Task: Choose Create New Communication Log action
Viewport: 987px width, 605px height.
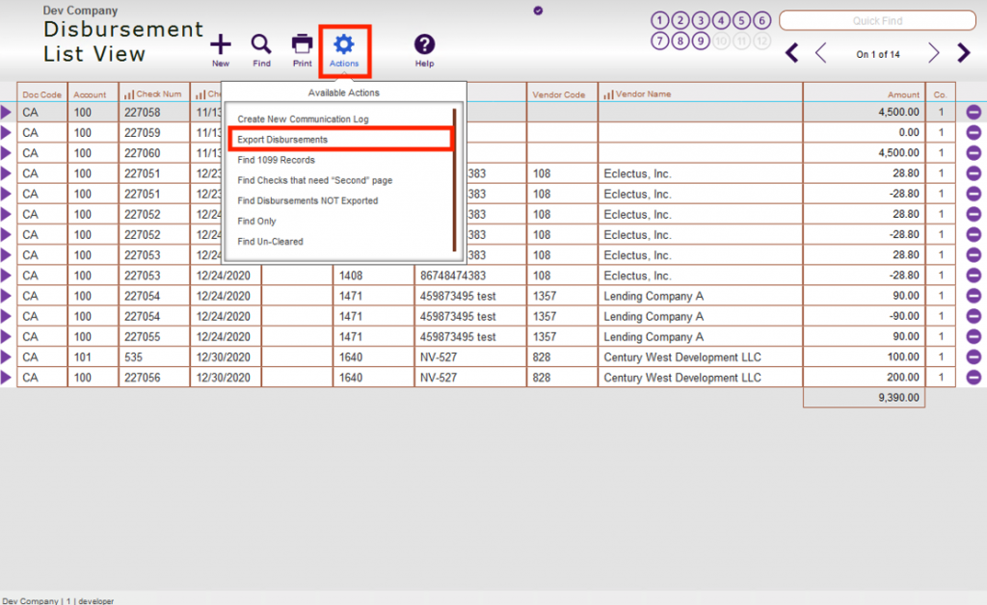Action: (303, 118)
